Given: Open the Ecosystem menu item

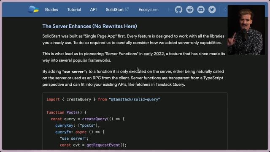Looking at the screenshot, I should (148, 10).
